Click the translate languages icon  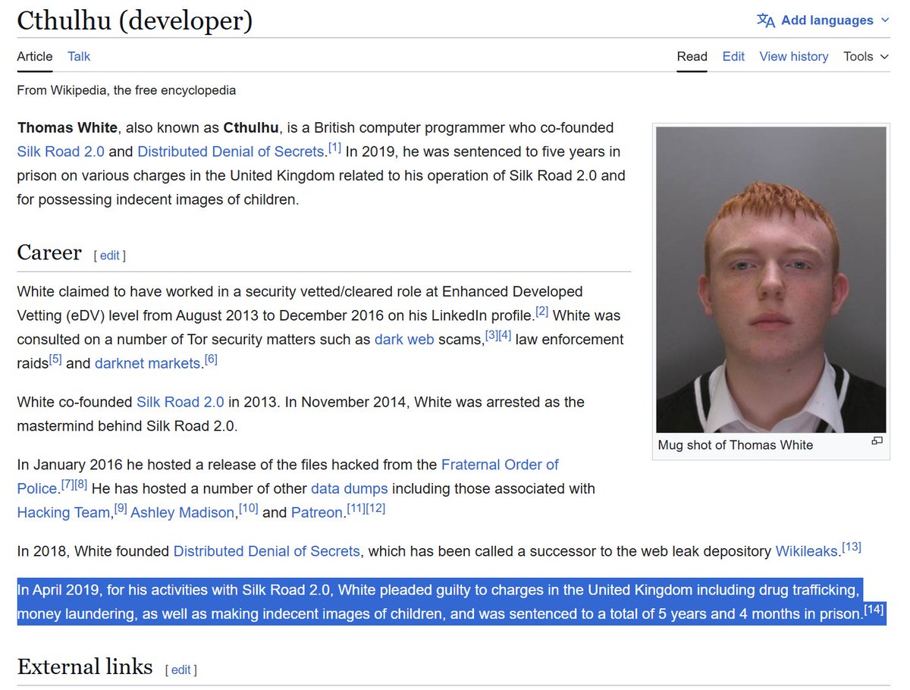click(x=766, y=20)
